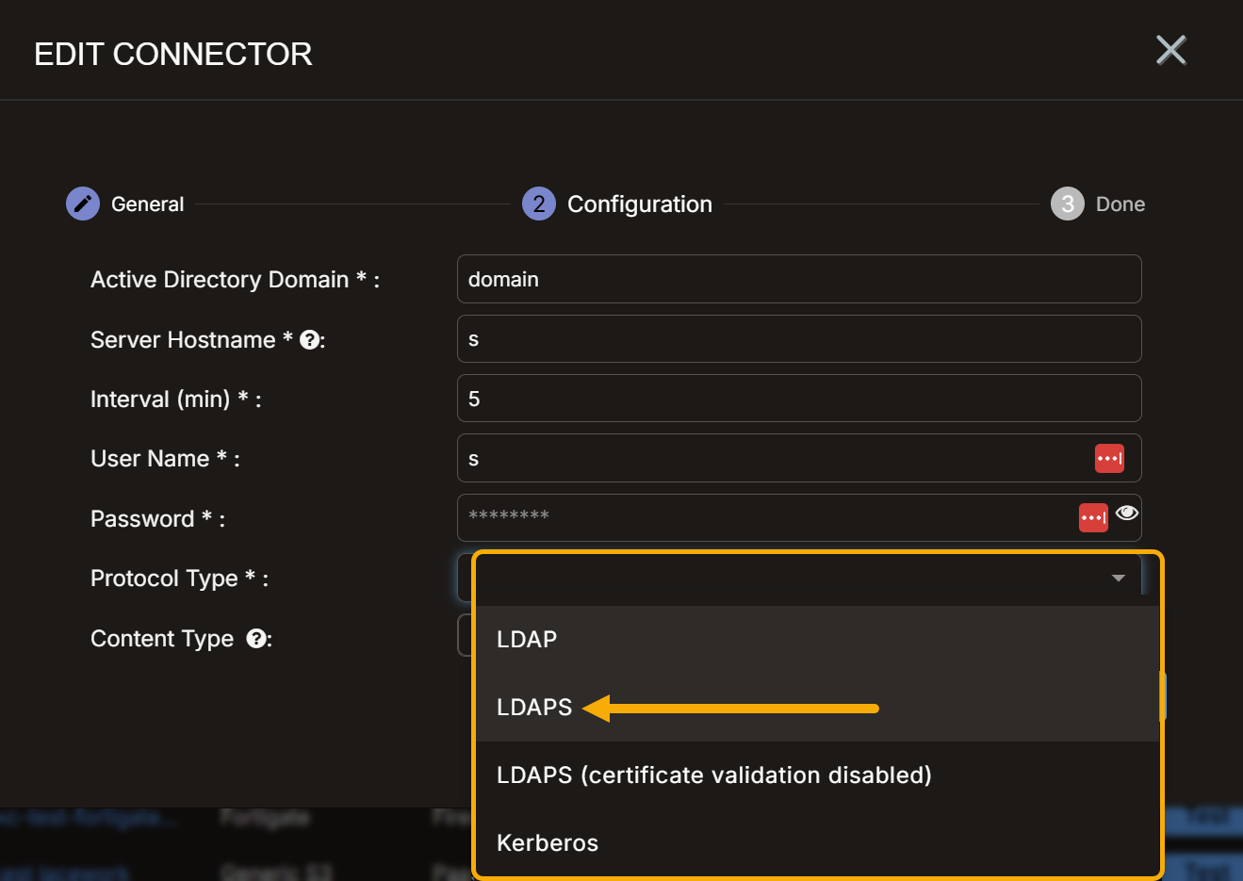Screen dimensions: 1243x881
Task: Close the Edit Connector dialog
Action: coord(1170,50)
